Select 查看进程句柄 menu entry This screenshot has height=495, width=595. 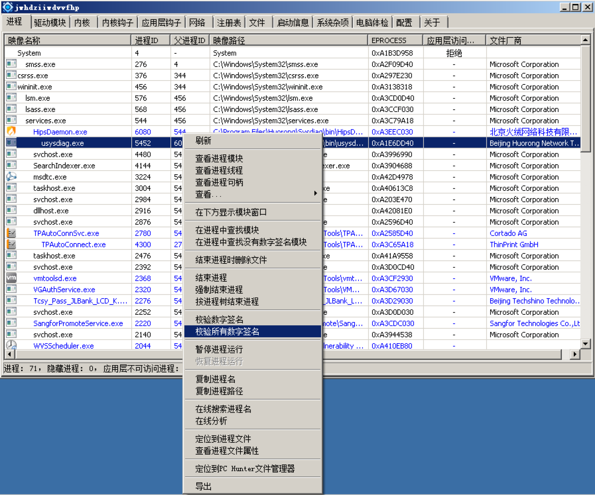(253, 182)
